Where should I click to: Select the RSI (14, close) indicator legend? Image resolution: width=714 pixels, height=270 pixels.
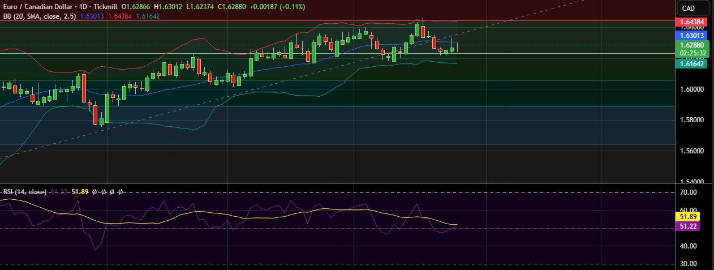25,192
